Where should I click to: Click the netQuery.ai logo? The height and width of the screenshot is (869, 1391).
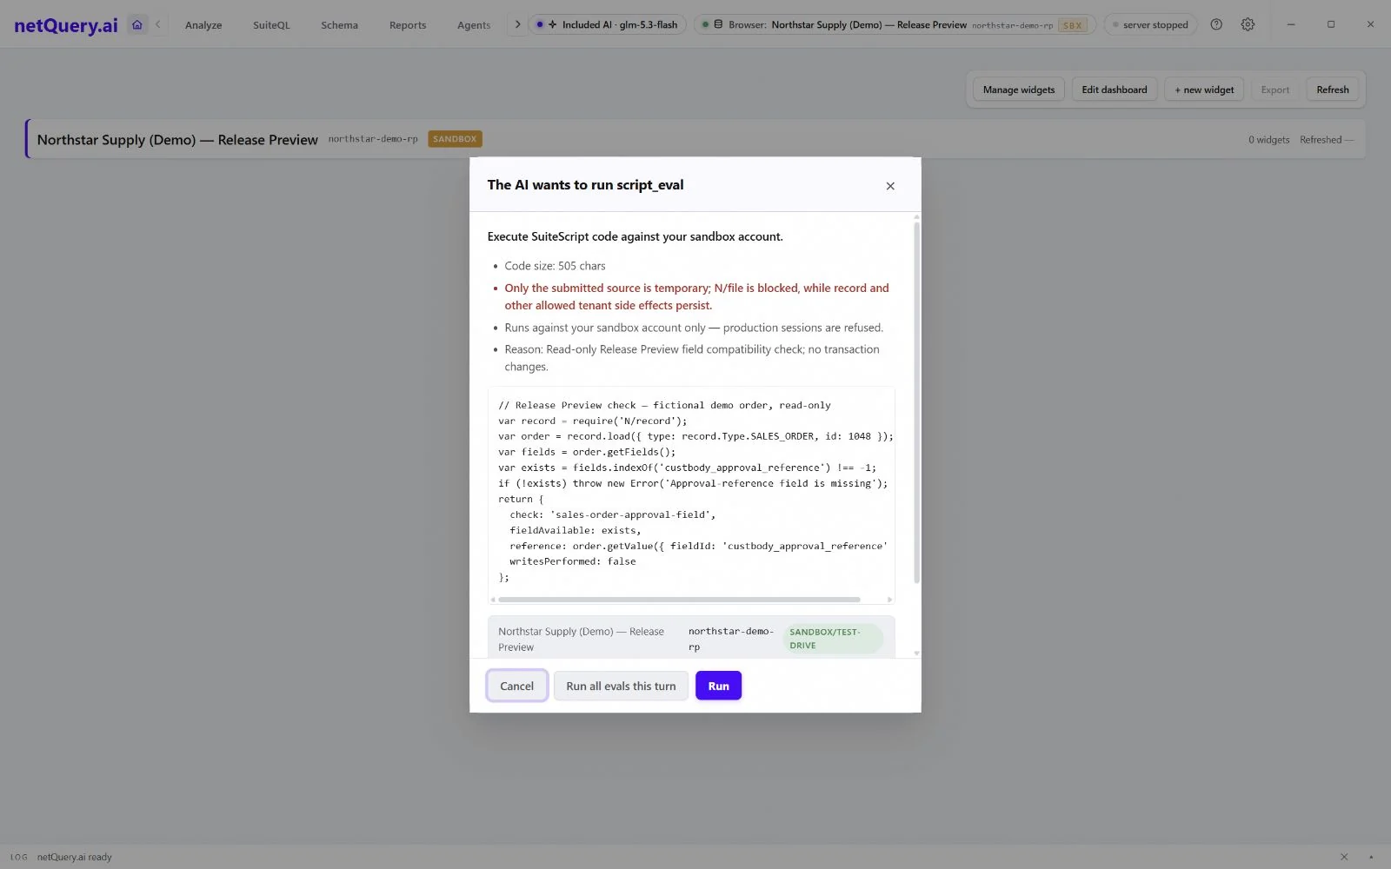click(66, 25)
